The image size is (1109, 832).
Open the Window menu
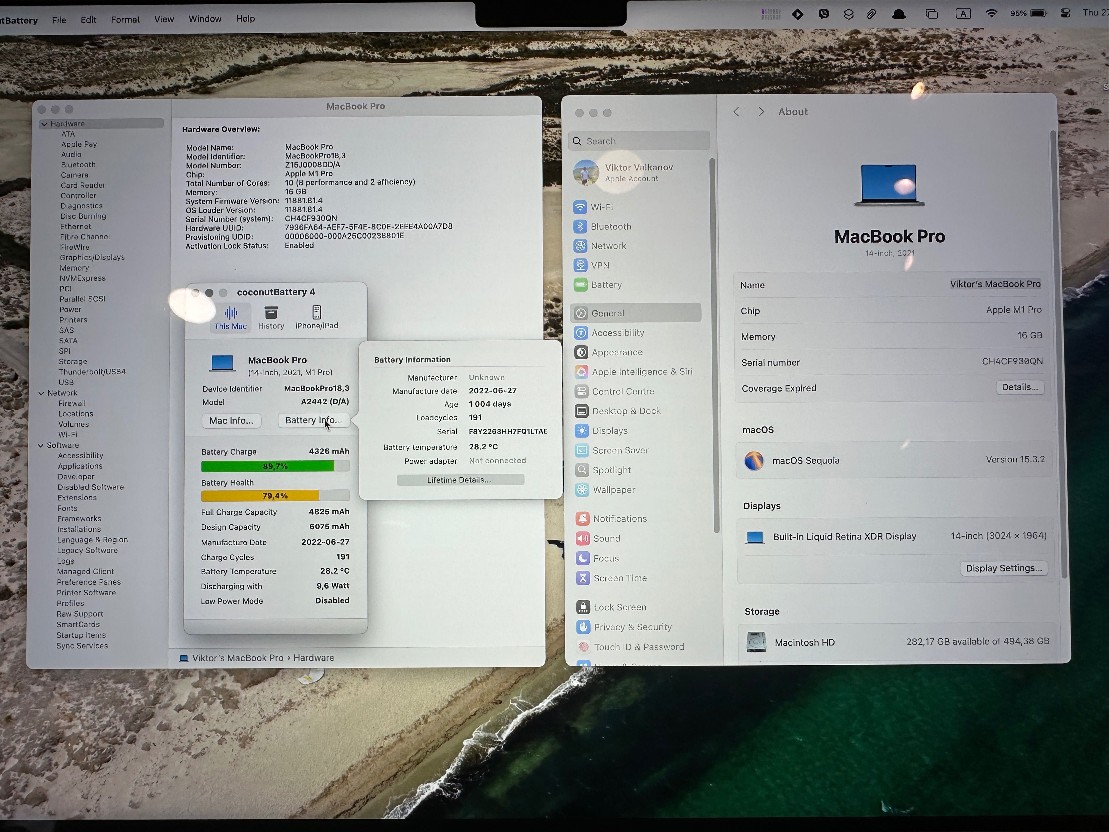point(205,18)
